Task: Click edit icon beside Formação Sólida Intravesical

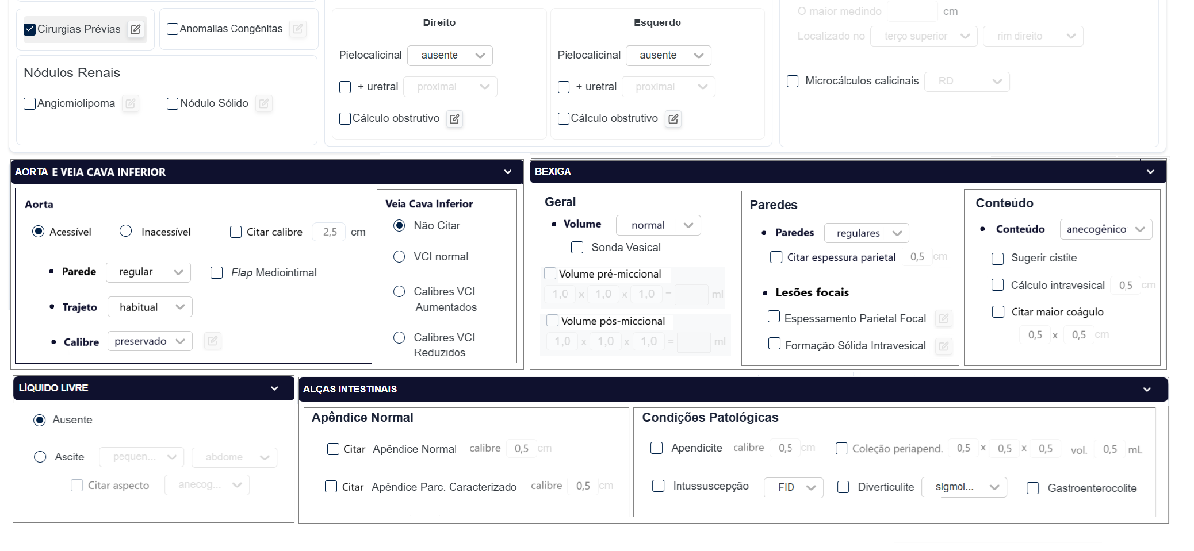Action: click(x=943, y=346)
